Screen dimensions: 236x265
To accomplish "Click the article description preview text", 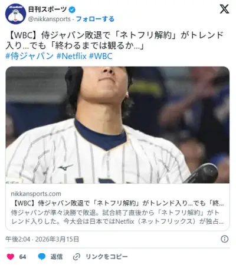I will coord(117,217).
